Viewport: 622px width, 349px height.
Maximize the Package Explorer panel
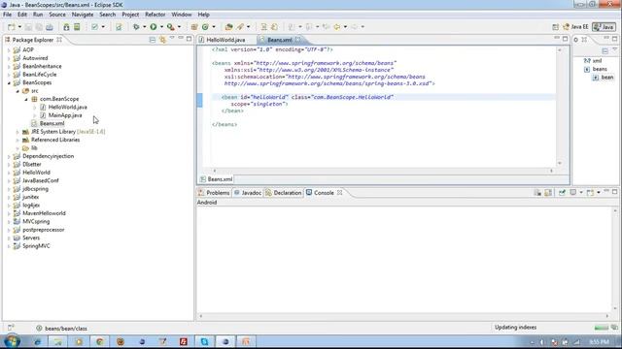(x=190, y=39)
